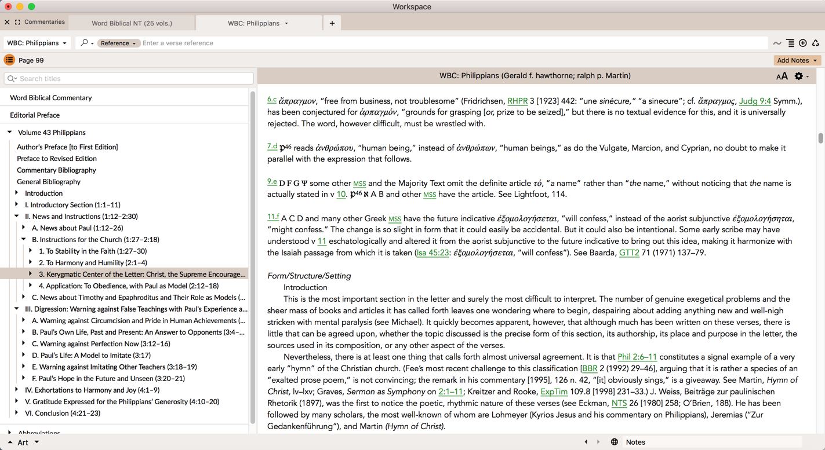Switch to Word Biblical NT (25 vols.) tab

132,23
